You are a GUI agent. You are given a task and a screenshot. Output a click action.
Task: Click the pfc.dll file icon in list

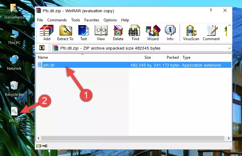click(x=40, y=65)
